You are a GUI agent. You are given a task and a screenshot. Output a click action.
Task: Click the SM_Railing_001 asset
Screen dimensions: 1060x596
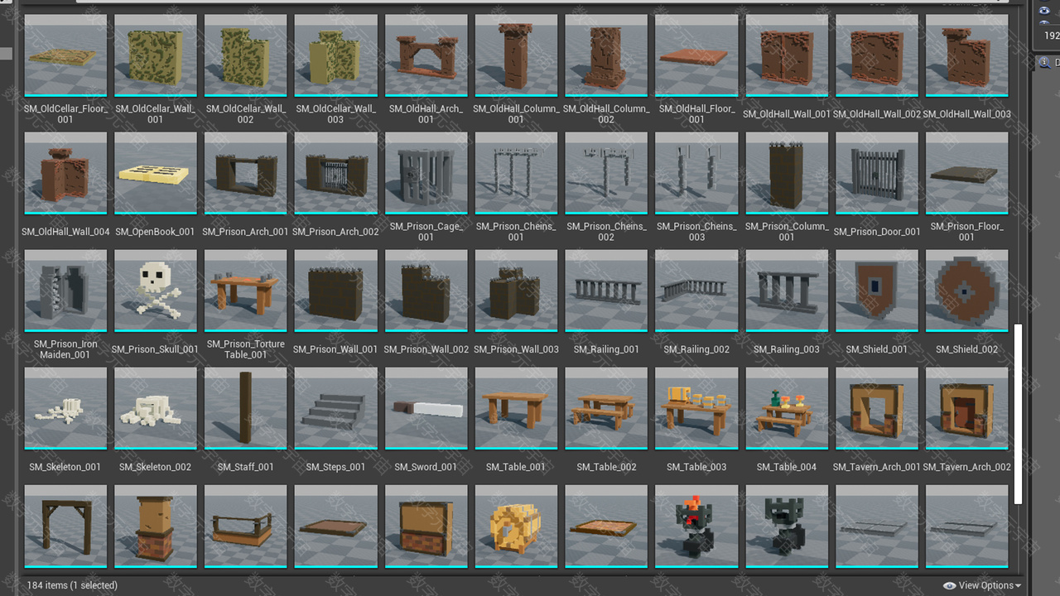tap(606, 291)
